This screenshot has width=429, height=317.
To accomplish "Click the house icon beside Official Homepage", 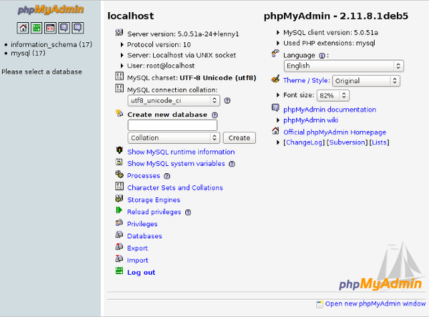I will [275, 131].
